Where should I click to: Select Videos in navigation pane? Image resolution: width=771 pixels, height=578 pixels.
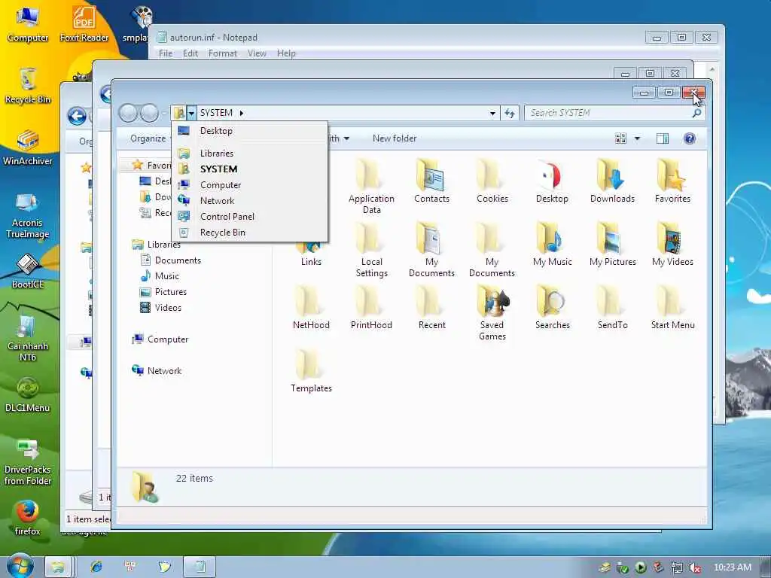(x=160, y=308)
